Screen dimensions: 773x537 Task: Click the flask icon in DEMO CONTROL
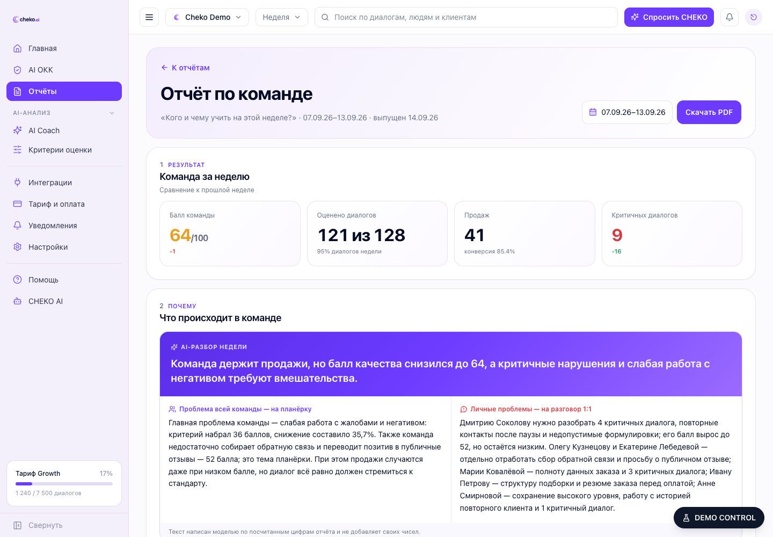tap(686, 518)
